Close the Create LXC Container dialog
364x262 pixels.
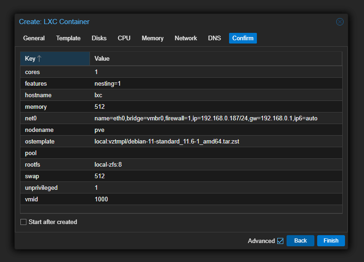tap(340, 22)
